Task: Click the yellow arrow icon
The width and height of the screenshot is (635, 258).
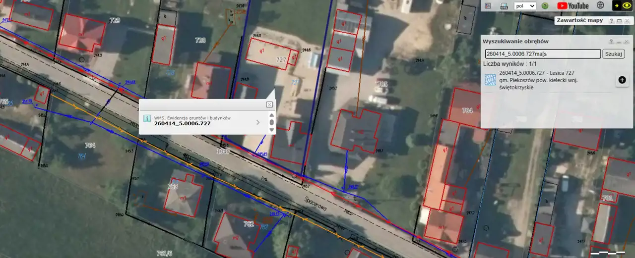Action: coord(616,5)
